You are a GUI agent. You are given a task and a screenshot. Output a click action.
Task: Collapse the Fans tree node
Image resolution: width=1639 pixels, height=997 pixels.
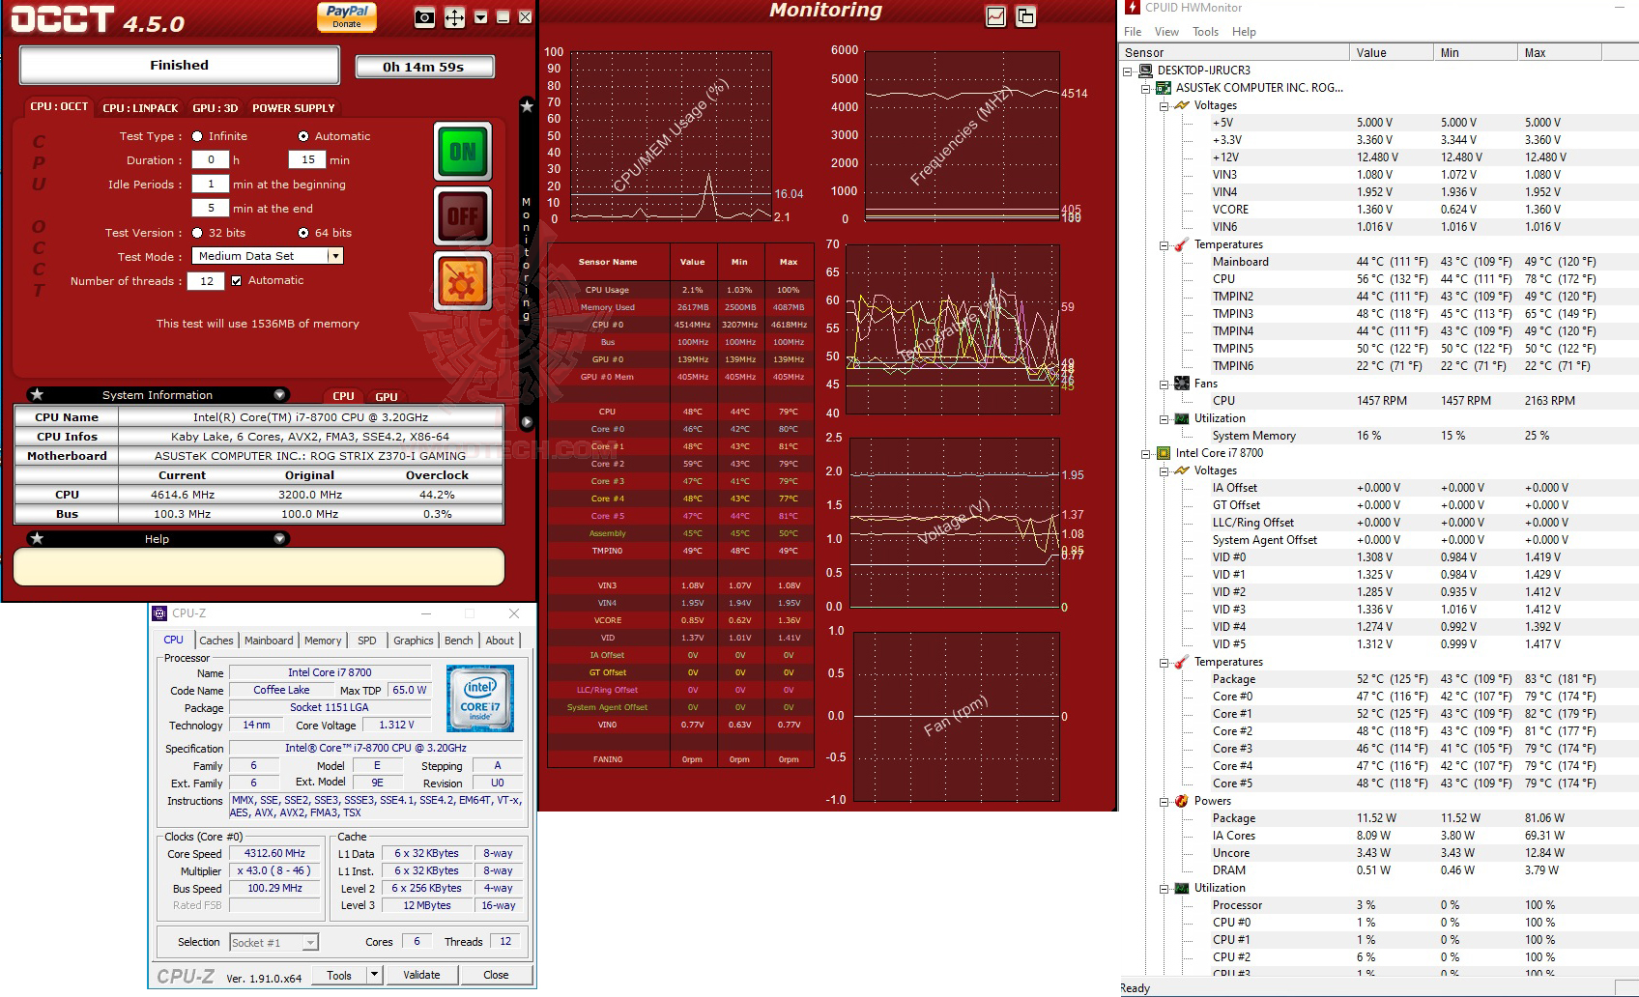click(x=1164, y=384)
